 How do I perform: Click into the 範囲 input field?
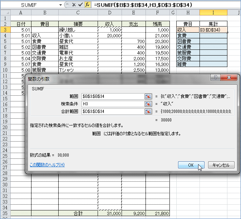112,96
